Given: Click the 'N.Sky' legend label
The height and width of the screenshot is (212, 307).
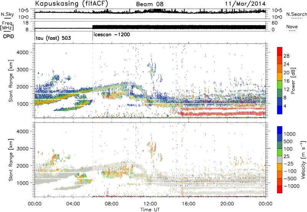Looking at the screenshot, I should click(7, 14).
